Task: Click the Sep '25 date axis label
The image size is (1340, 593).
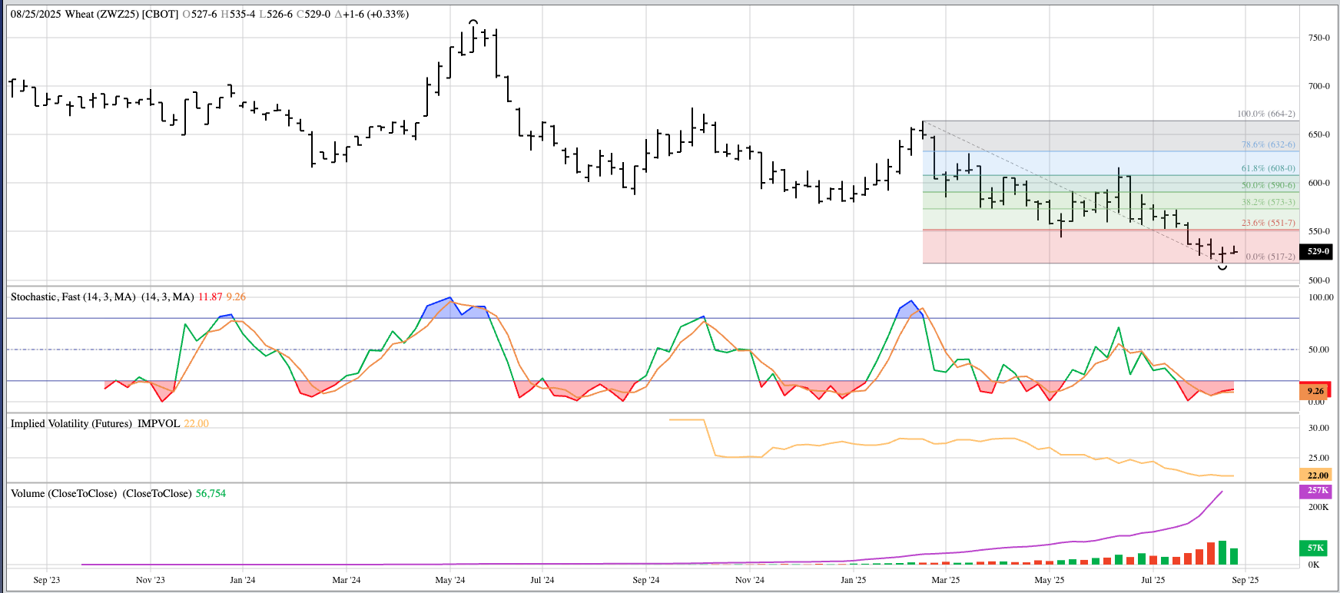Action: tap(1245, 580)
